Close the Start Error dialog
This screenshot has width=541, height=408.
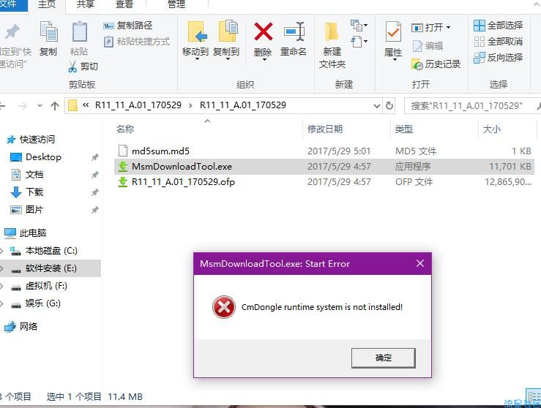tap(420, 264)
